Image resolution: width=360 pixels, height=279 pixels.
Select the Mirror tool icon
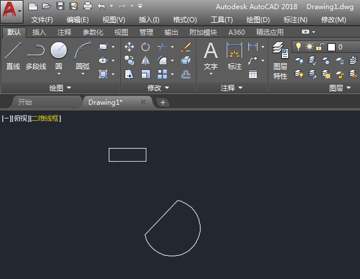pyautogui.click(x=146, y=60)
